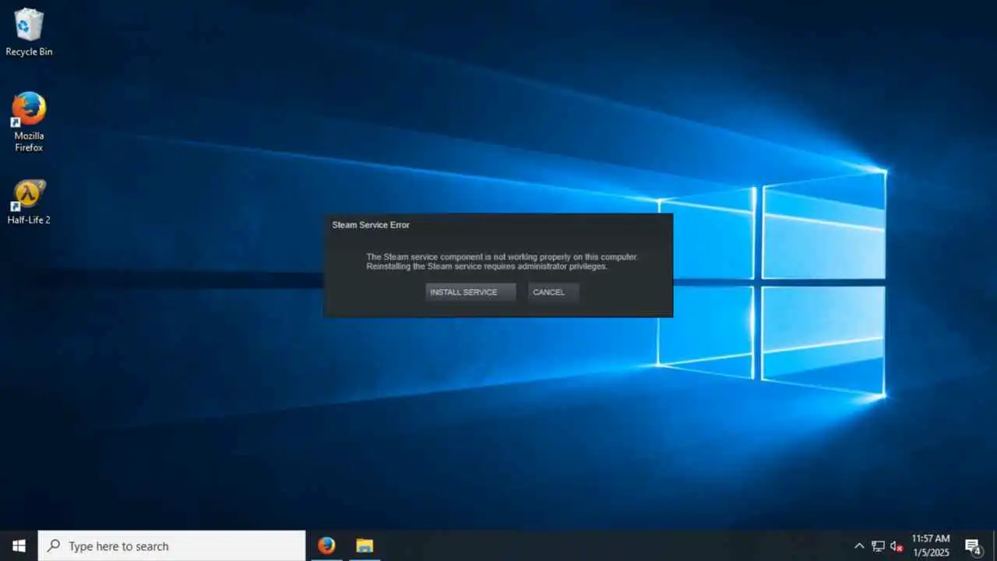Open Firefox from the taskbar
The height and width of the screenshot is (561, 997).
pyautogui.click(x=326, y=545)
